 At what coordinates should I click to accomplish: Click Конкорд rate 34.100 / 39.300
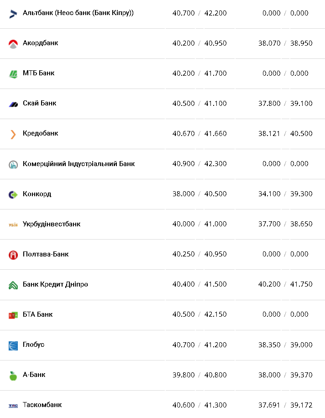tap(285, 194)
